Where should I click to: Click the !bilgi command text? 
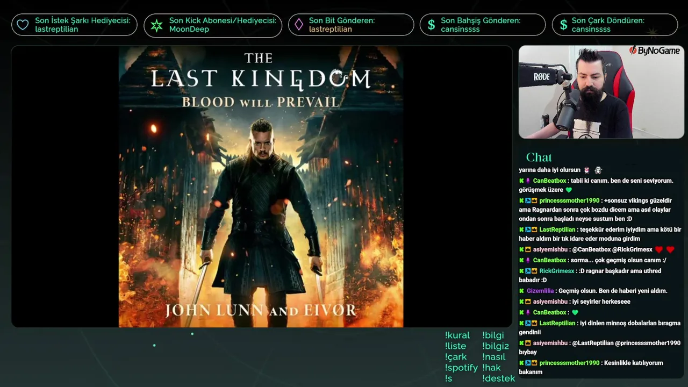tap(493, 335)
